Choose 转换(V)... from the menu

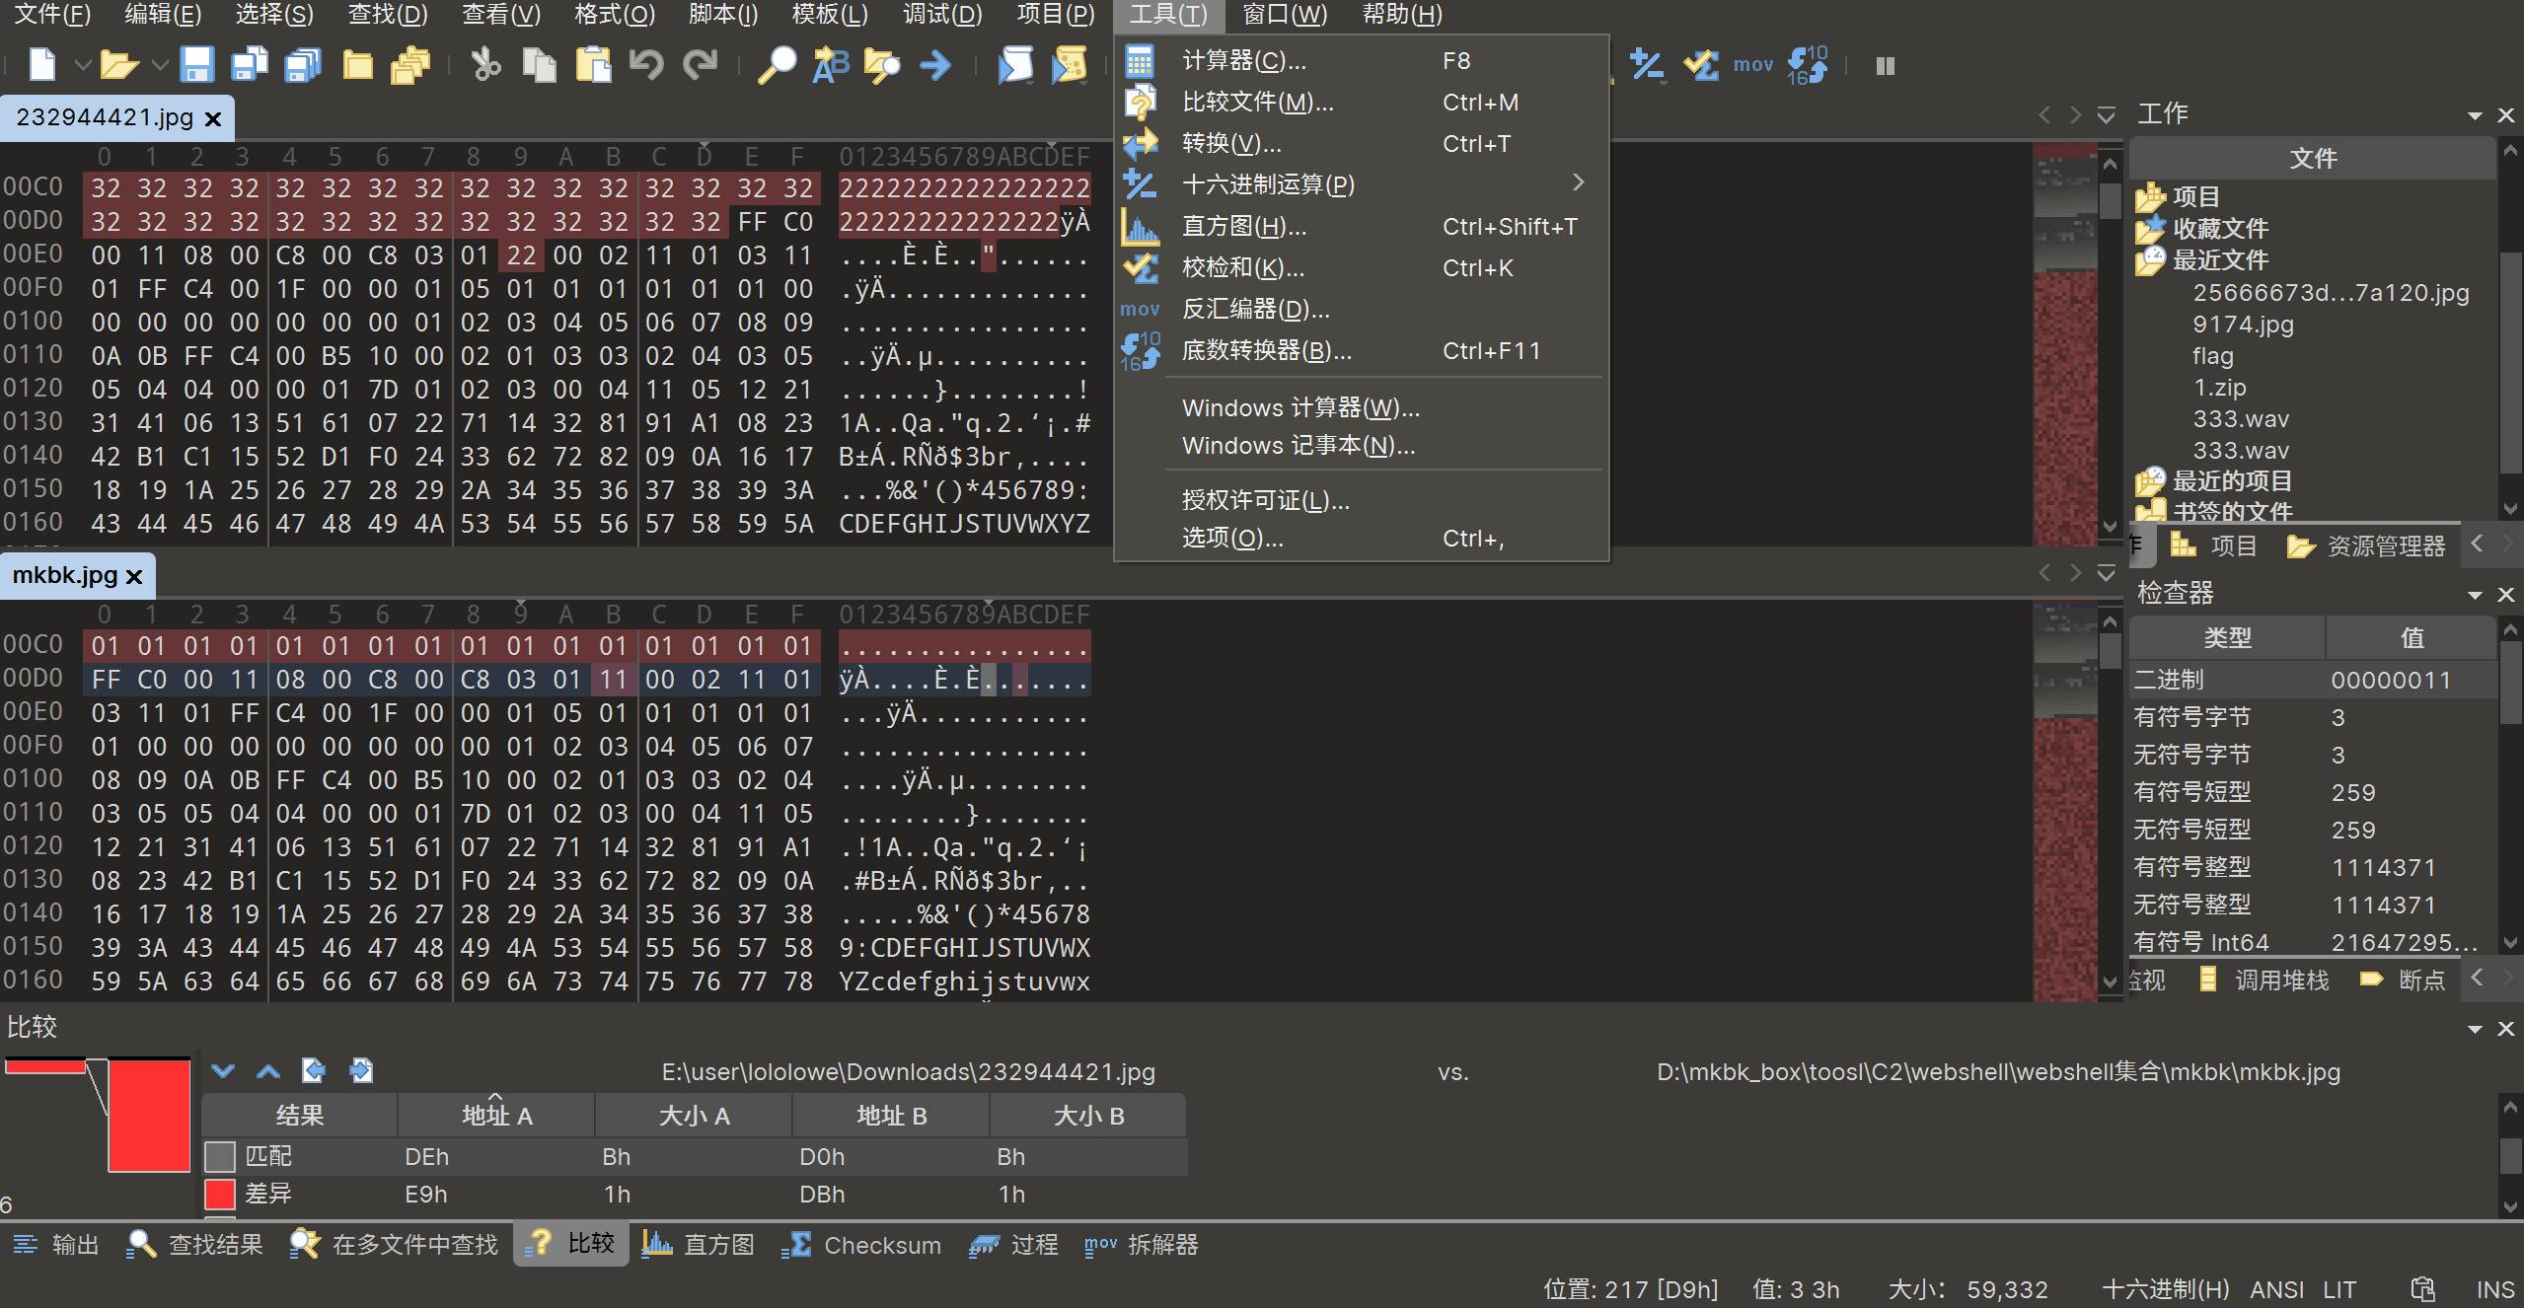tap(1362, 143)
